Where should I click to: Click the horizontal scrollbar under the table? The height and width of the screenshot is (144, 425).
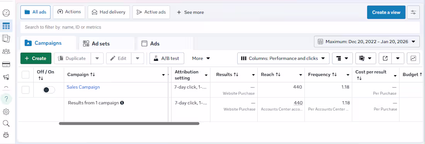pyautogui.click(x=129, y=124)
